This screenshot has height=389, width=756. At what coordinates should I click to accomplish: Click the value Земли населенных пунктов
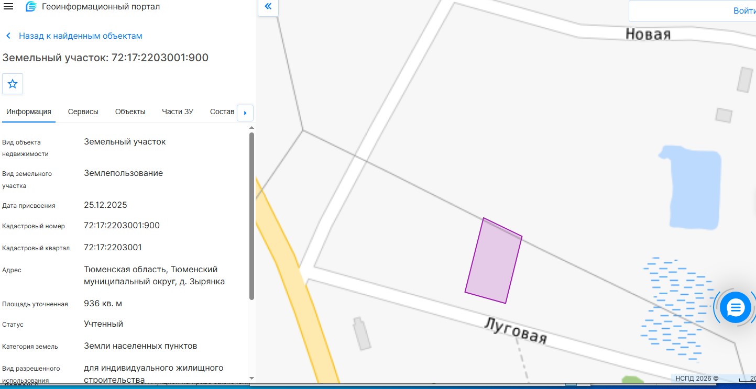(140, 346)
